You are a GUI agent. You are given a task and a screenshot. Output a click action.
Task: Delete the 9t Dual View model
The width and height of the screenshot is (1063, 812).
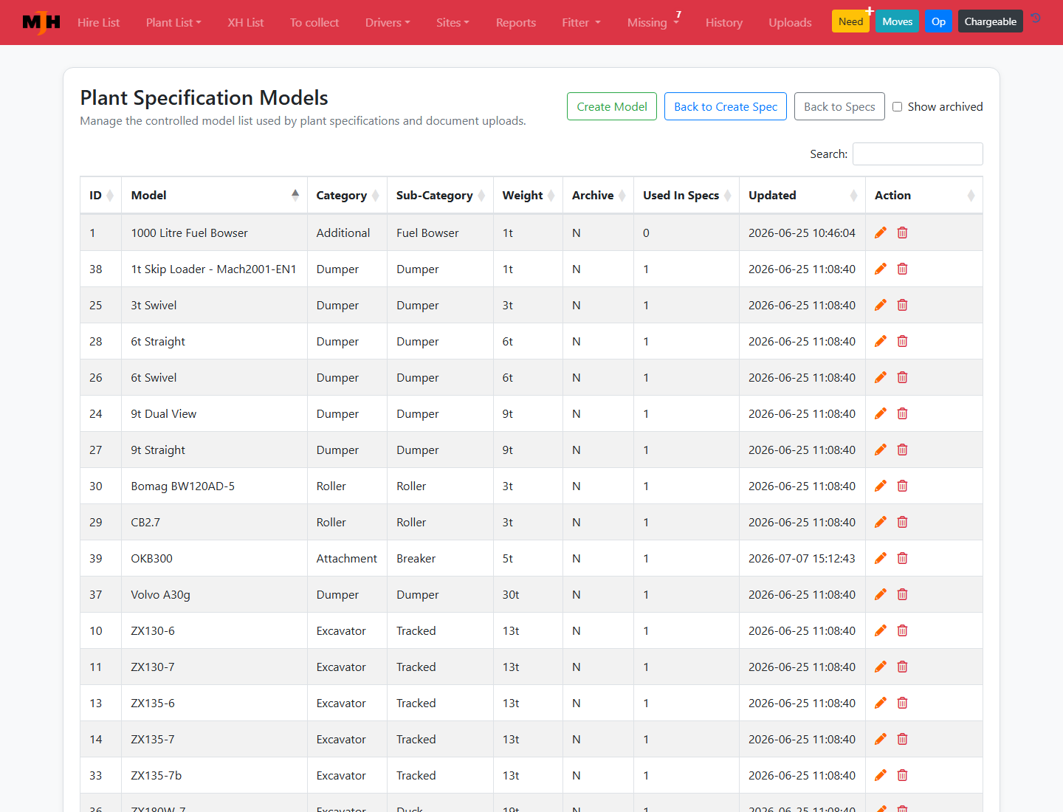902,414
